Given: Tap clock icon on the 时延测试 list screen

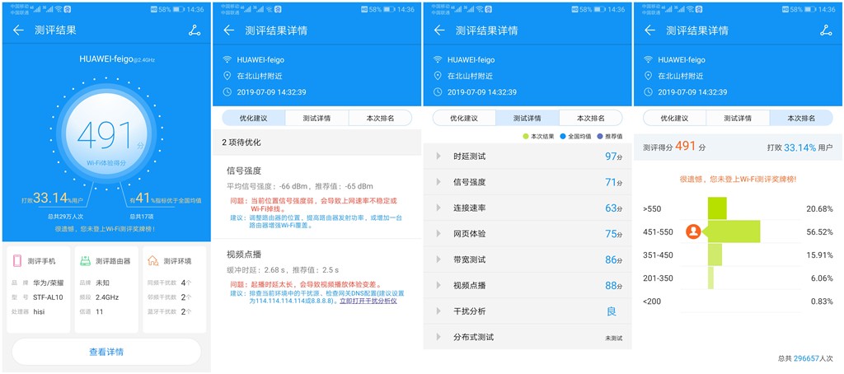Looking at the screenshot, I should pos(438,92).
